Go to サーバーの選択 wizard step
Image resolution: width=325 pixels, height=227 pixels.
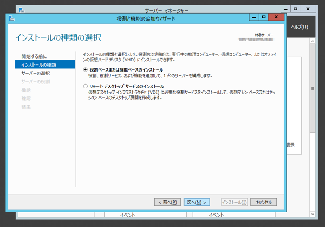click(x=36, y=73)
